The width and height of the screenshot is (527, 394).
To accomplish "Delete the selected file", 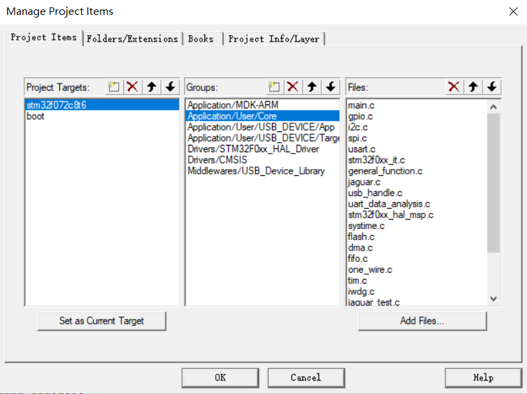I will tap(454, 88).
